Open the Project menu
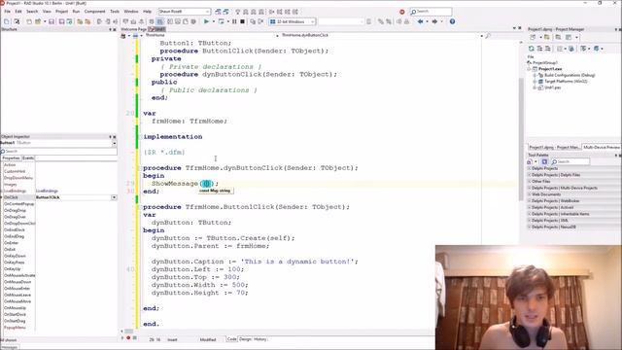 [x=61, y=12]
